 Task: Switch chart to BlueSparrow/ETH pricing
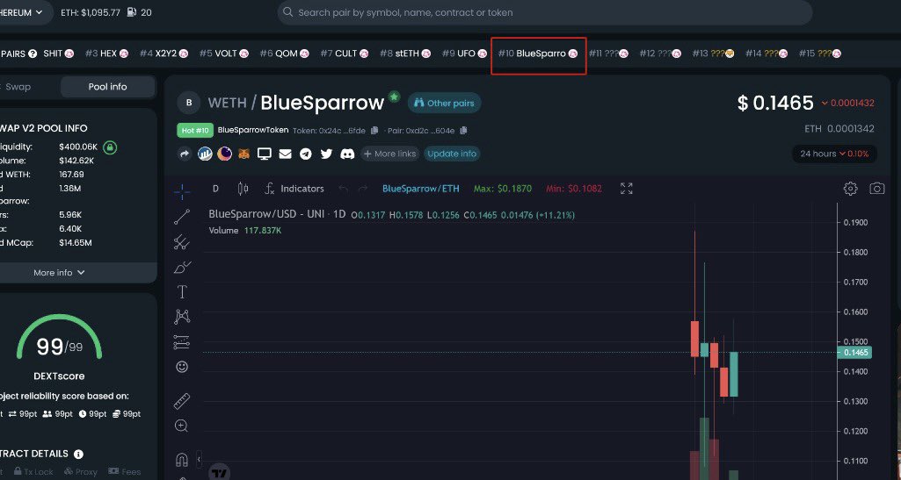click(421, 189)
